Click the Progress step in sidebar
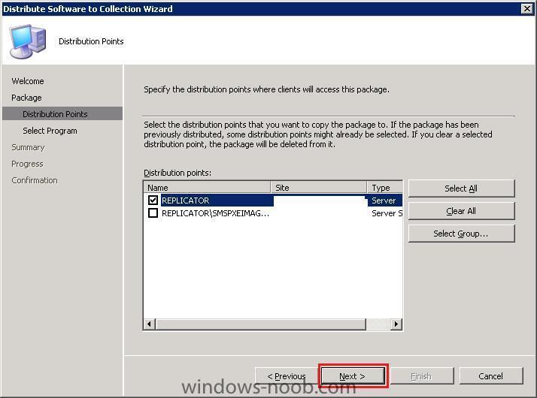The height and width of the screenshot is (398, 537). pyautogui.click(x=27, y=164)
